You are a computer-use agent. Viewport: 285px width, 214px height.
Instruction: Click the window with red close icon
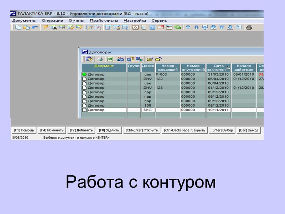[161, 27]
